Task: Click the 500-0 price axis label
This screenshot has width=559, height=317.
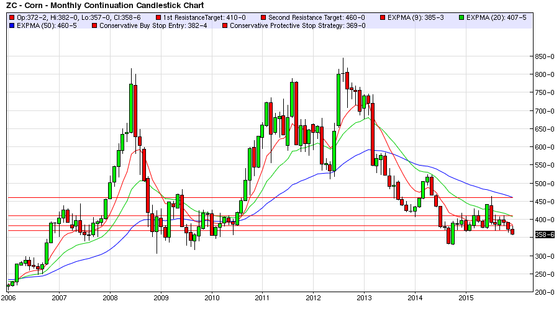Action: pos(544,184)
